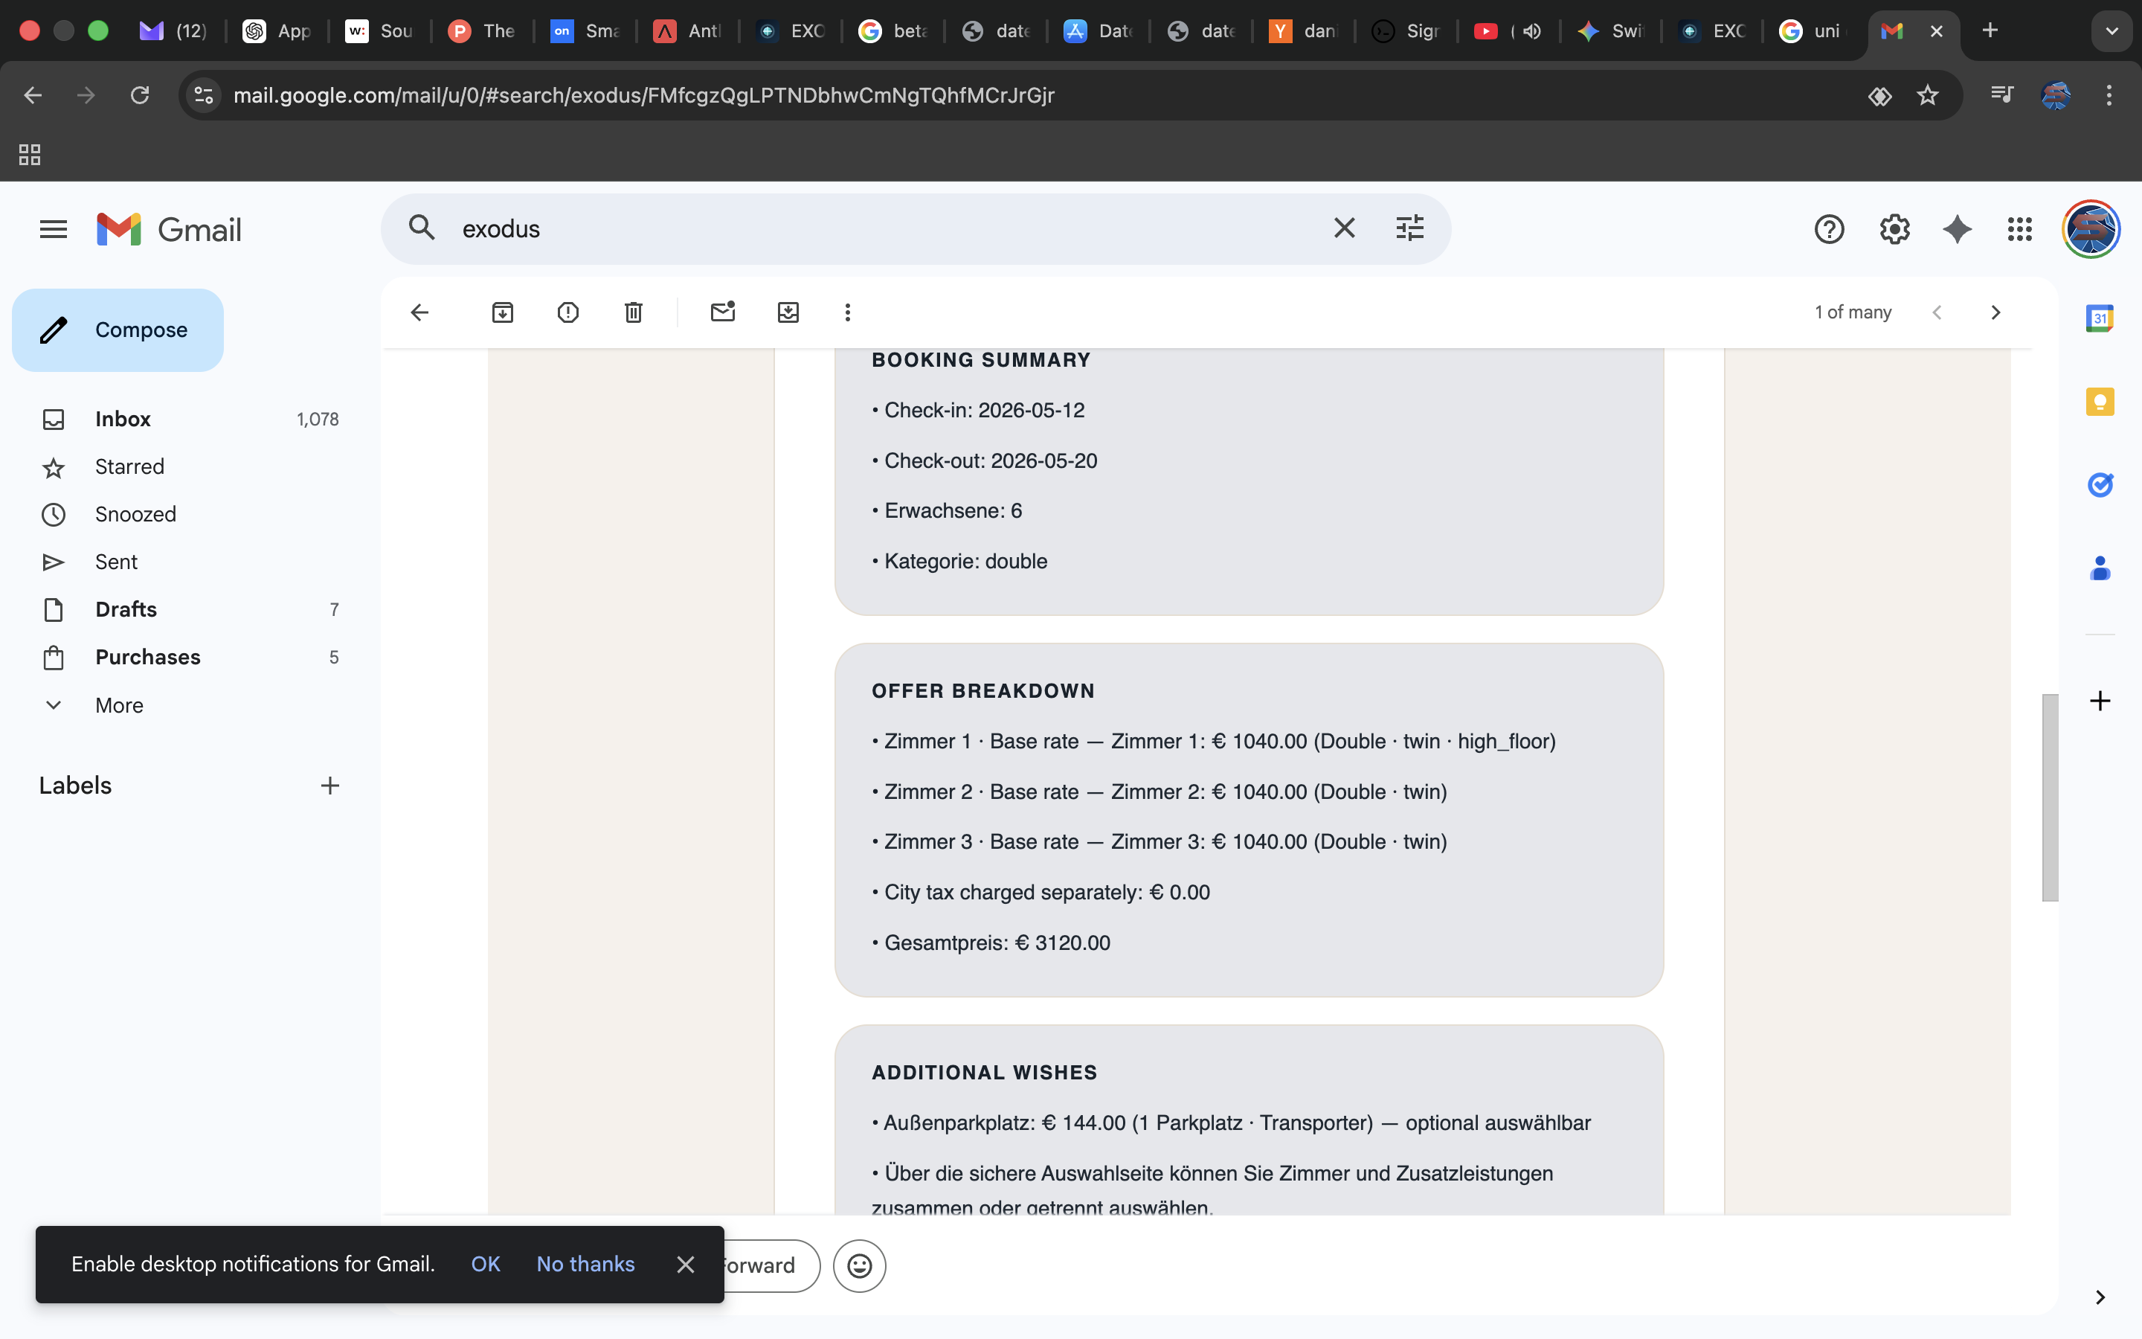This screenshot has height=1339, width=2142.
Task: Open Google Contacts side panel
Action: 2100,568
